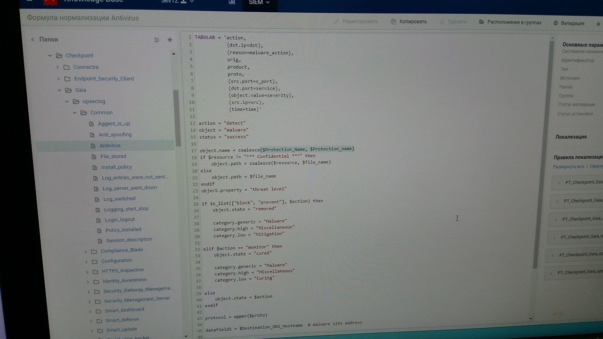Click the Удалить button
603x339 pixels.
[453, 22]
